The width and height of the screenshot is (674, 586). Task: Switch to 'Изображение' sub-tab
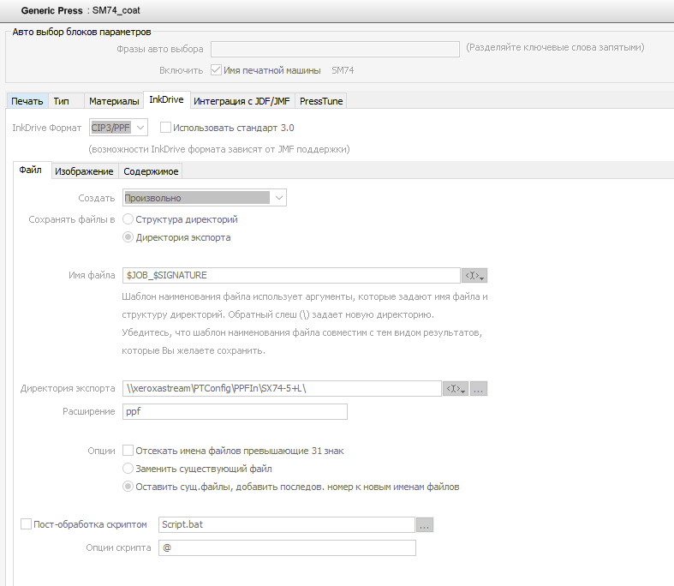[84, 171]
